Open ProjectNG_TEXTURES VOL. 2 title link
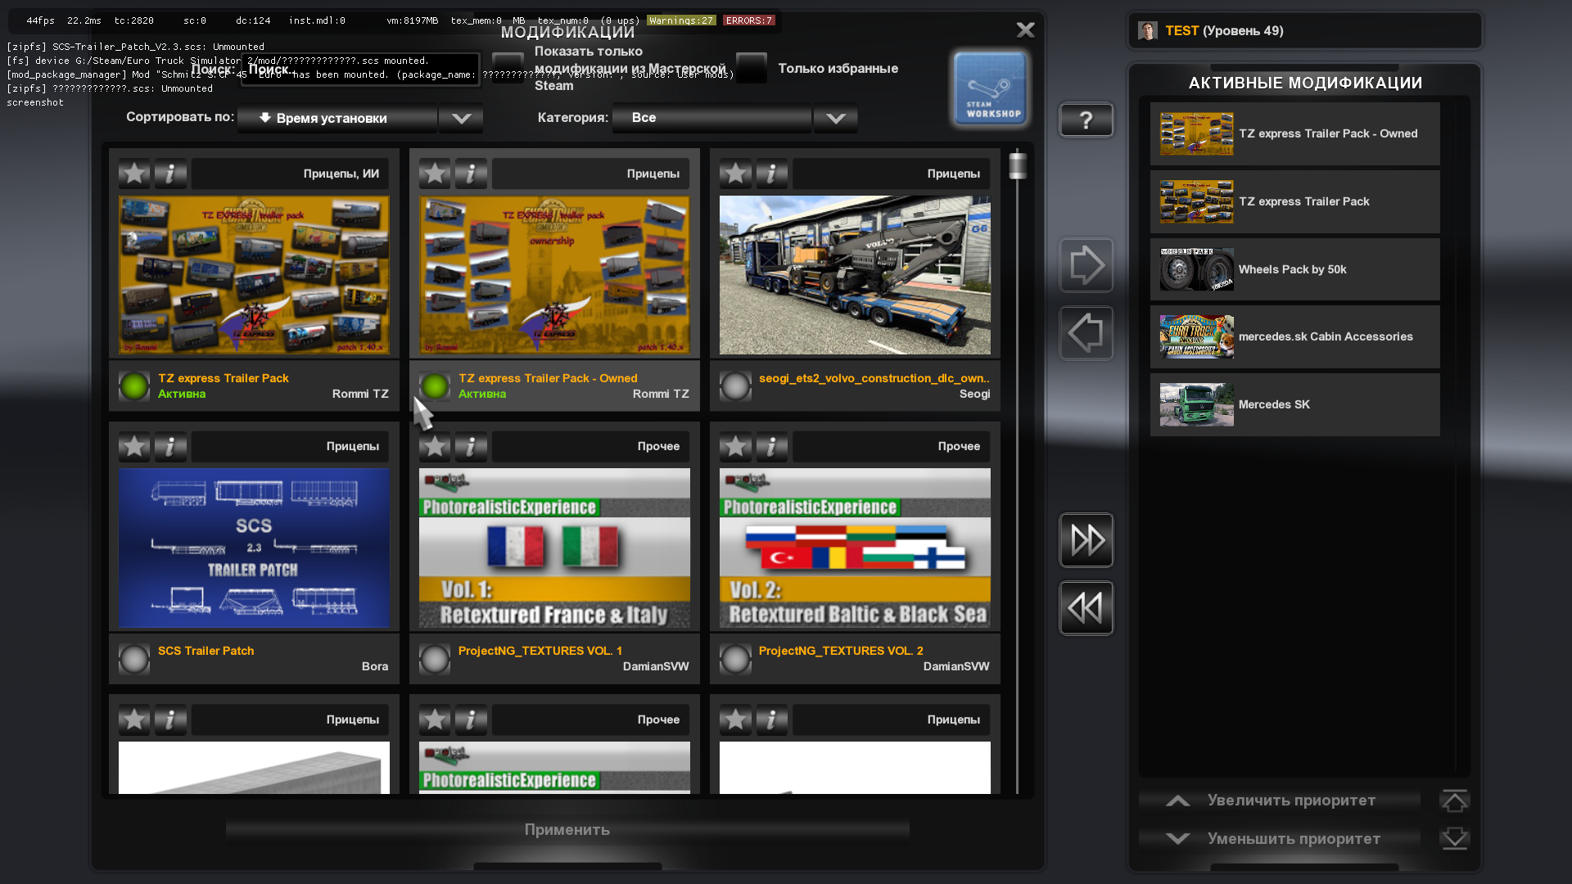1572x884 pixels. (x=841, y=651)
